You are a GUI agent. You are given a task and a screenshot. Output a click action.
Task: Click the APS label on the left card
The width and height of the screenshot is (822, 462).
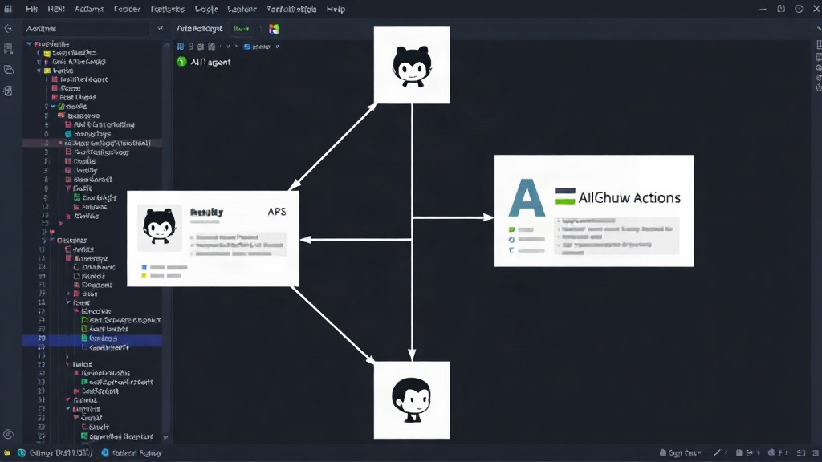click(x=277, y=212)
